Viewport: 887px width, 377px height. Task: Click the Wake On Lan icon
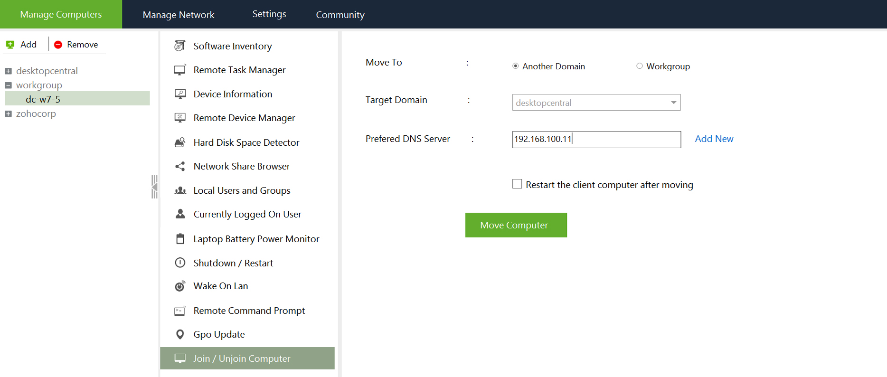(x=180, y=286)
